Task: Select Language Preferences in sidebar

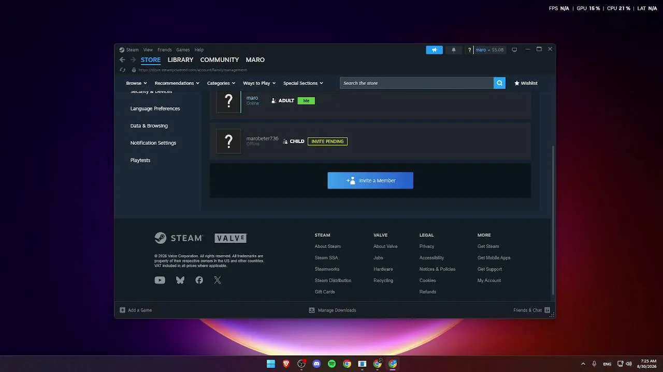Action: coord(155,109)
